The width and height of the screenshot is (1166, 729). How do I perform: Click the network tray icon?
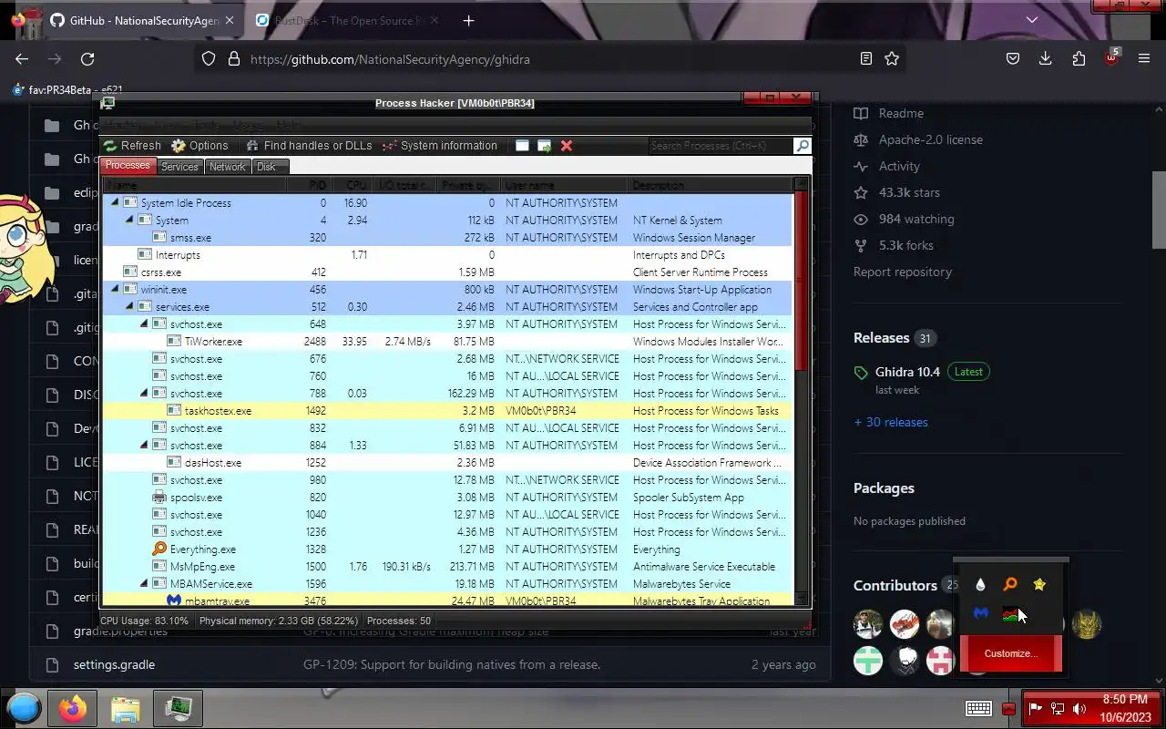tap(1058, 708)
